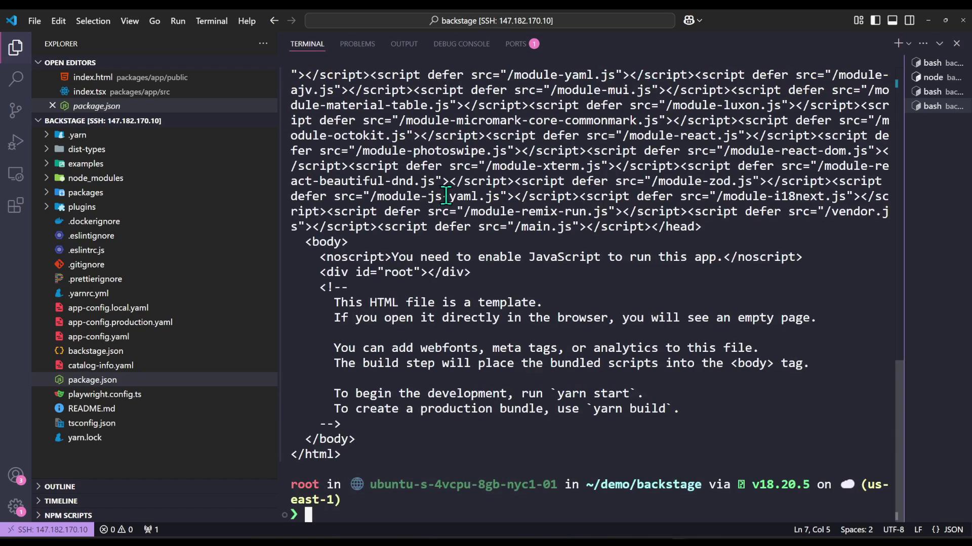This screenshot has height=546, width=972.
Task: Close package.json in open editors
Action: click(x=53, y=106)
